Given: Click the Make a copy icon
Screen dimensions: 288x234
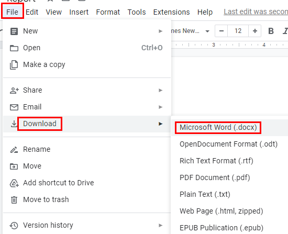Looking at the screenshot, I should tap(14, 65).
